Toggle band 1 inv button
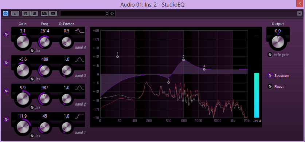 tap(32, 136)
